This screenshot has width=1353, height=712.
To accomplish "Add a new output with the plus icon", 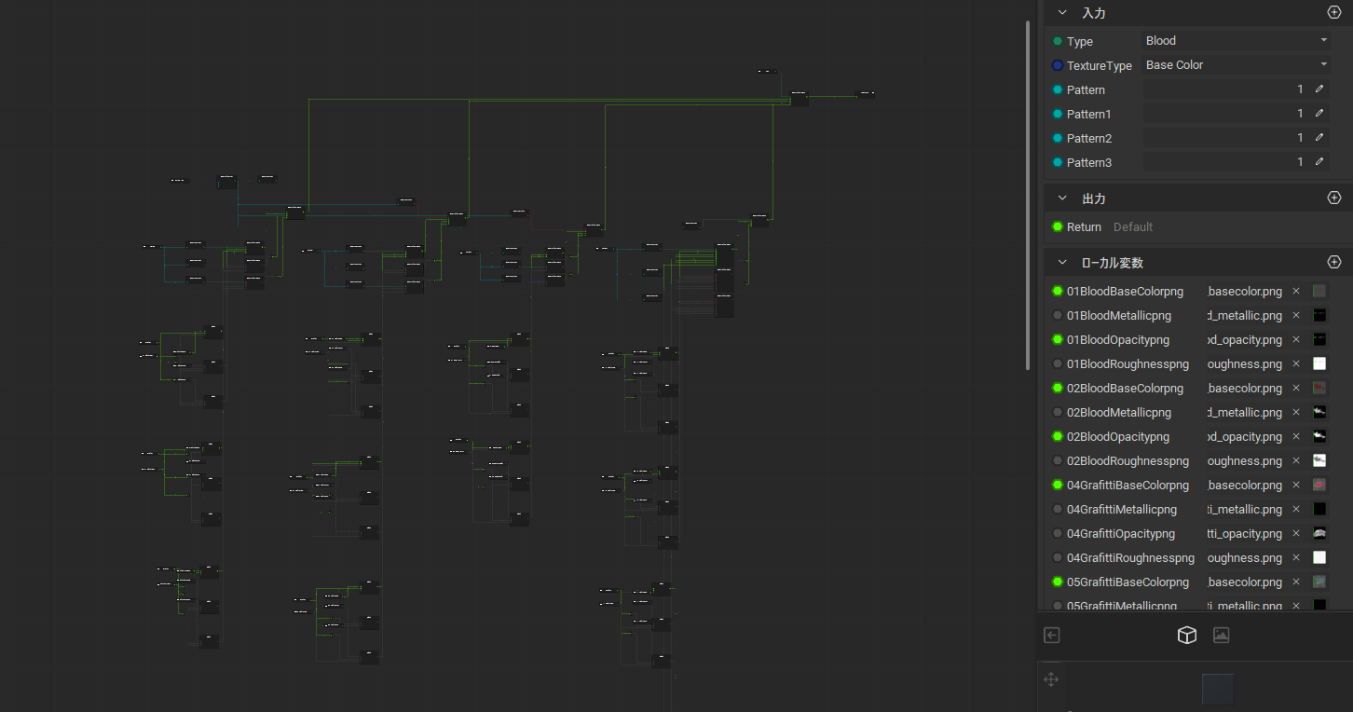I will (x=1333, y=199).
